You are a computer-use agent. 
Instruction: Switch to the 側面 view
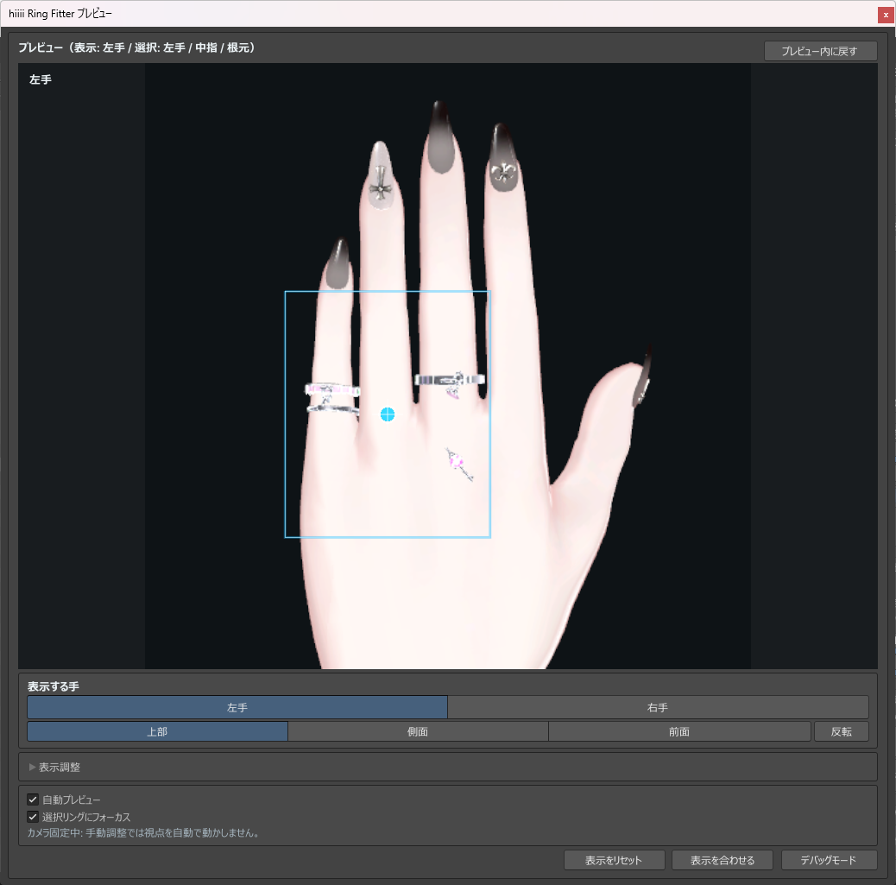coord(418,731)
